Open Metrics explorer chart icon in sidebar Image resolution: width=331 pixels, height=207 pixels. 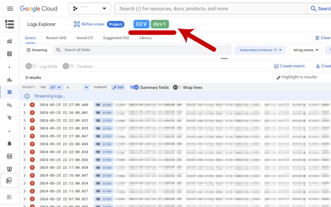[9, 41]
